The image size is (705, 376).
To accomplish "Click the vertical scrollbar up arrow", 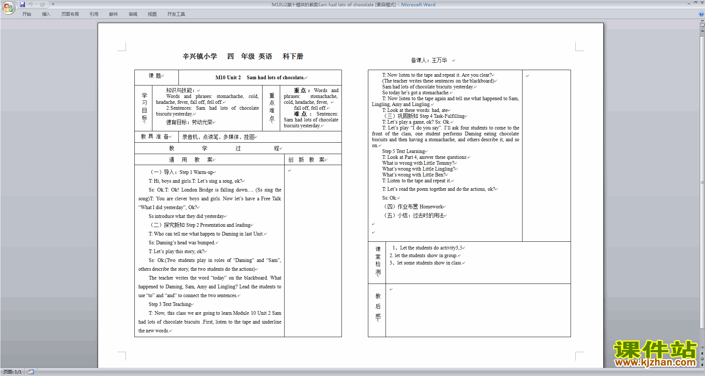I will (x=702, y=31).
